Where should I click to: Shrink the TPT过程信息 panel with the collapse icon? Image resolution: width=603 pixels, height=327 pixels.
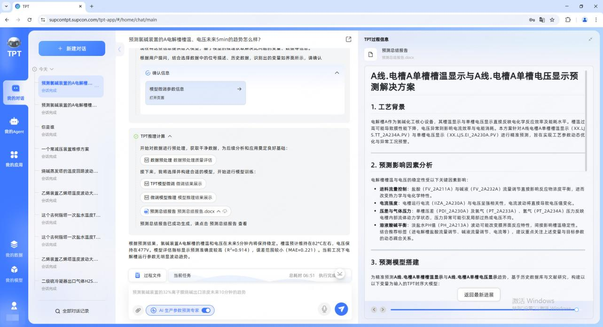[590, 39]
